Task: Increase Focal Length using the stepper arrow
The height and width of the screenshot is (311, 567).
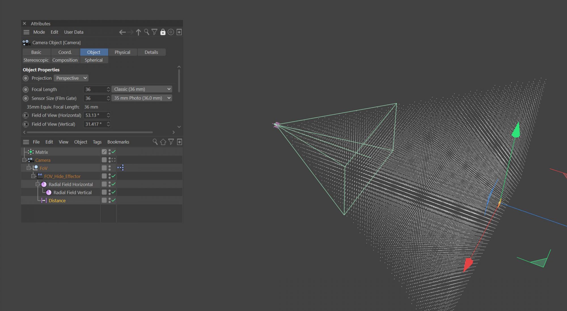Action: pos(108,88)
